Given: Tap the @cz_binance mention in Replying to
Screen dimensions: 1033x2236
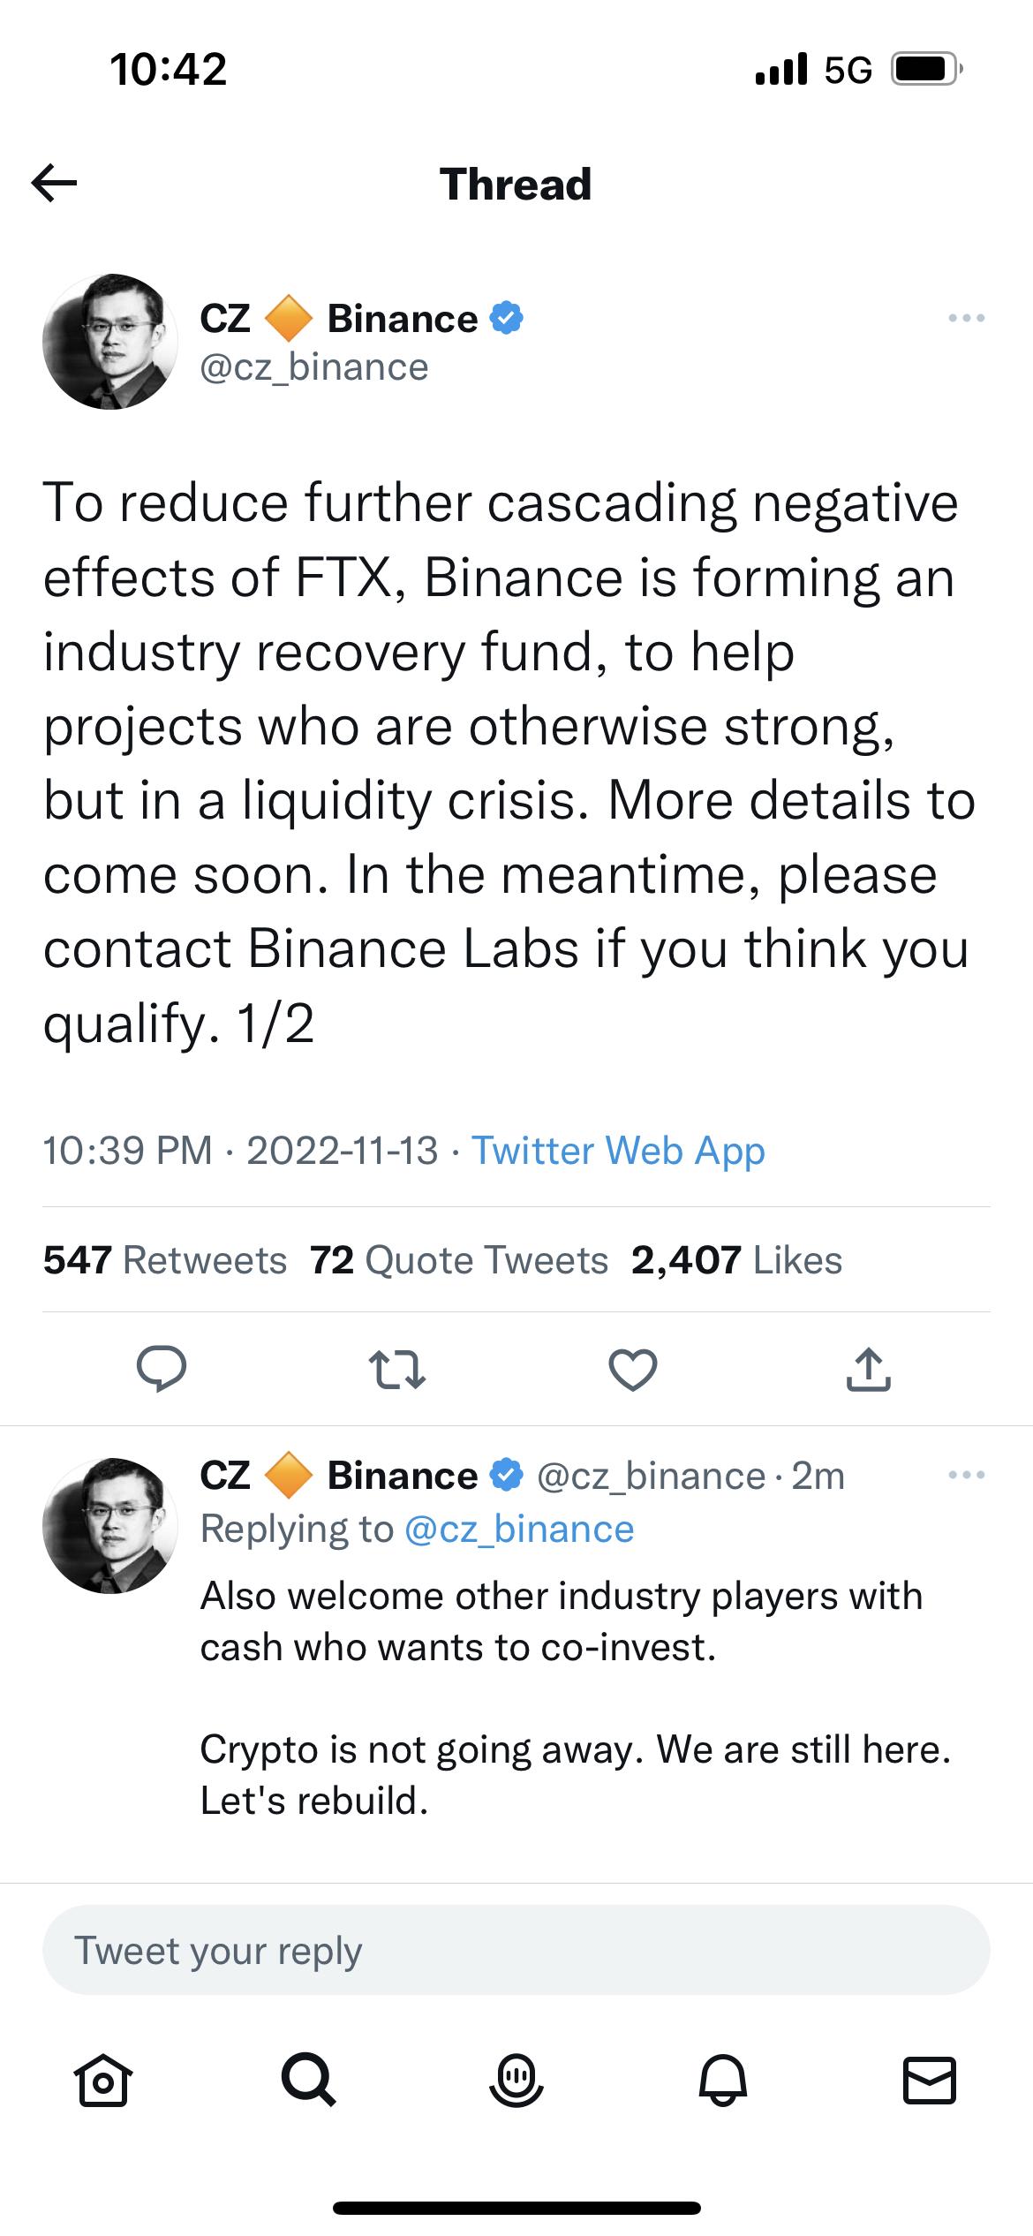Looking at the screenshot, I should click(521, 1529).
